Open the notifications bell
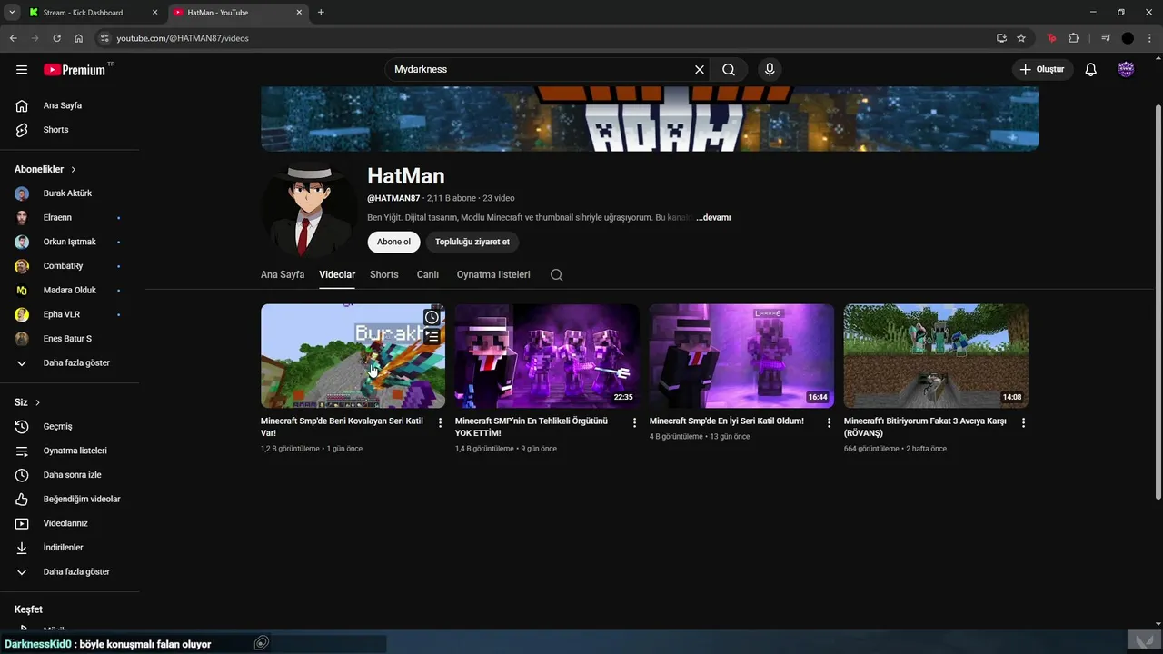 [x=1091, y=69]
